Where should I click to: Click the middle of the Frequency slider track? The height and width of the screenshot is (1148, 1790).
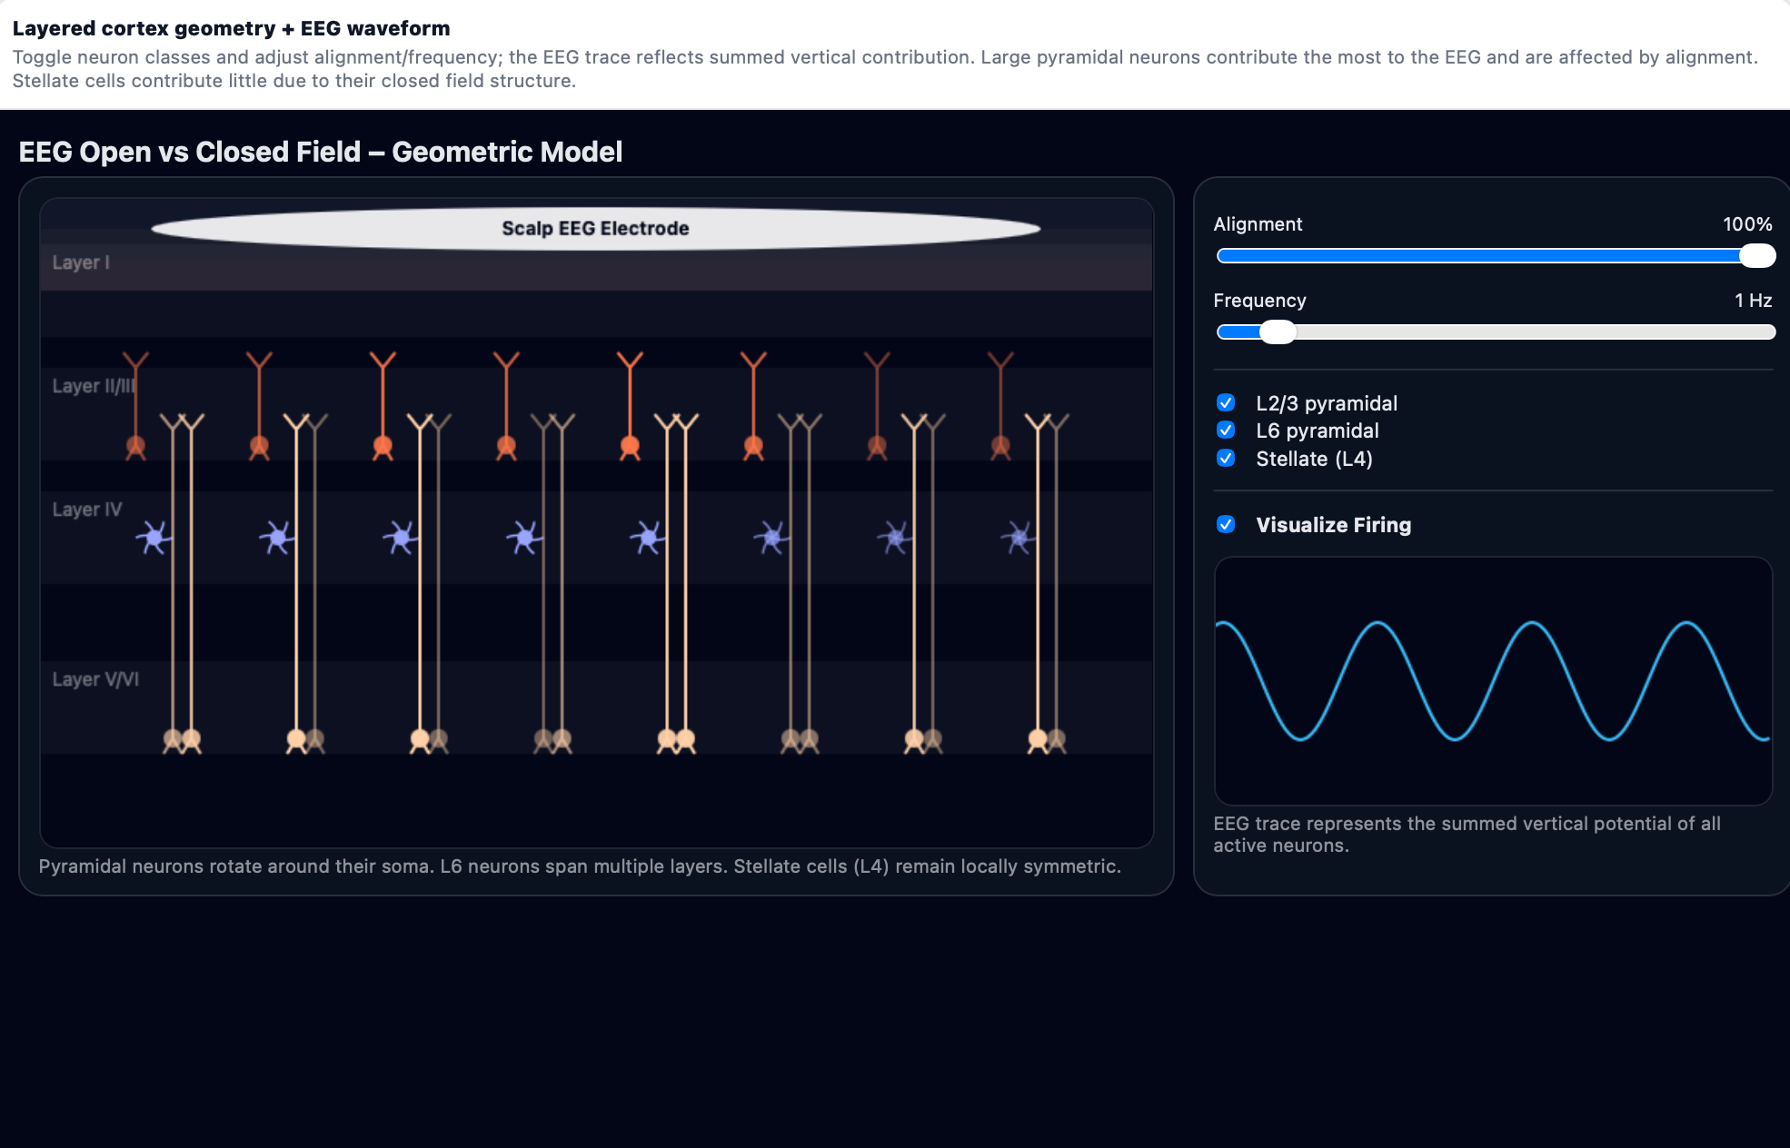pyautogui.click(x=1496, y=332)
